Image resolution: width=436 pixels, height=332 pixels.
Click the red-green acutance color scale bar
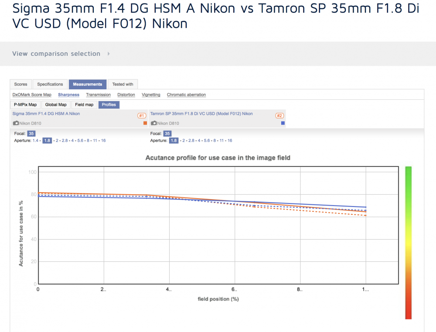(408, 243)
